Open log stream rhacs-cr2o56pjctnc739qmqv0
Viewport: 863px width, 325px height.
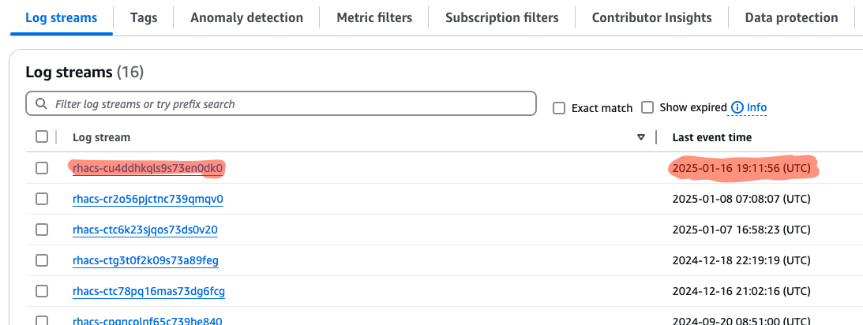click(x=148, y=199)
